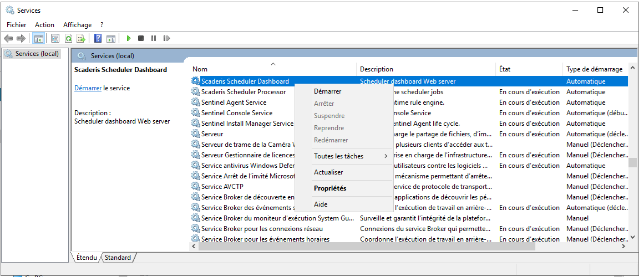Click the Forward arrow toolbar icon
The height and width of the screenshot is (277, 639).
[x=21, y=38]
